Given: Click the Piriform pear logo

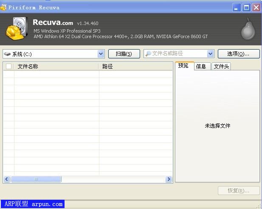Looking at the screenshot, I should point(248,29).
